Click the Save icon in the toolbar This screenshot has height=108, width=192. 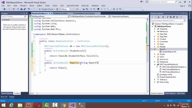click(x=21, y=9)
